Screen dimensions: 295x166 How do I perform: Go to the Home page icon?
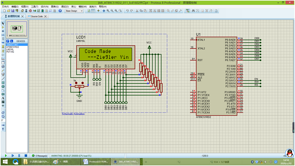coord(22,11)
